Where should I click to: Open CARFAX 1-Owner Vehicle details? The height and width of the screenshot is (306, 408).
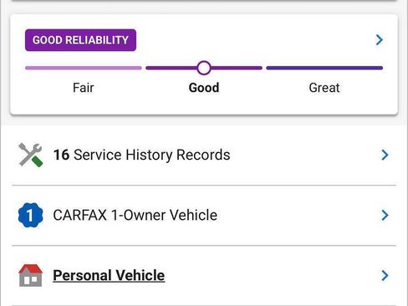204,215
